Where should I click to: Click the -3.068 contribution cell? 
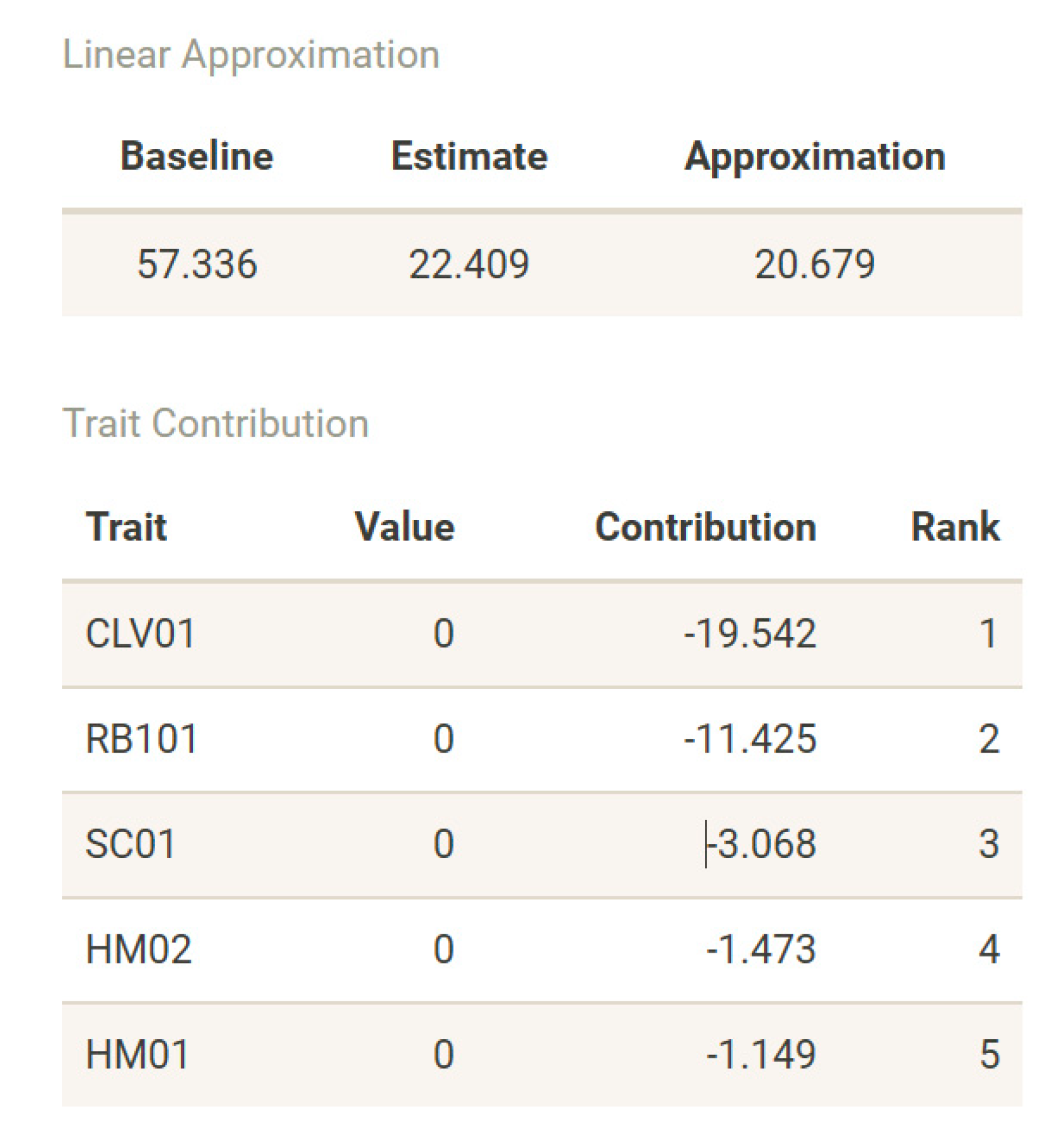tap(761, 844)
